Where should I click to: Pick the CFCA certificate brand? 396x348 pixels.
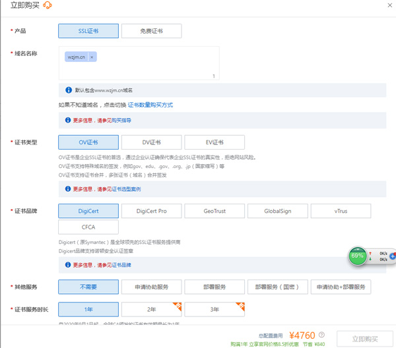coord(88,227)
